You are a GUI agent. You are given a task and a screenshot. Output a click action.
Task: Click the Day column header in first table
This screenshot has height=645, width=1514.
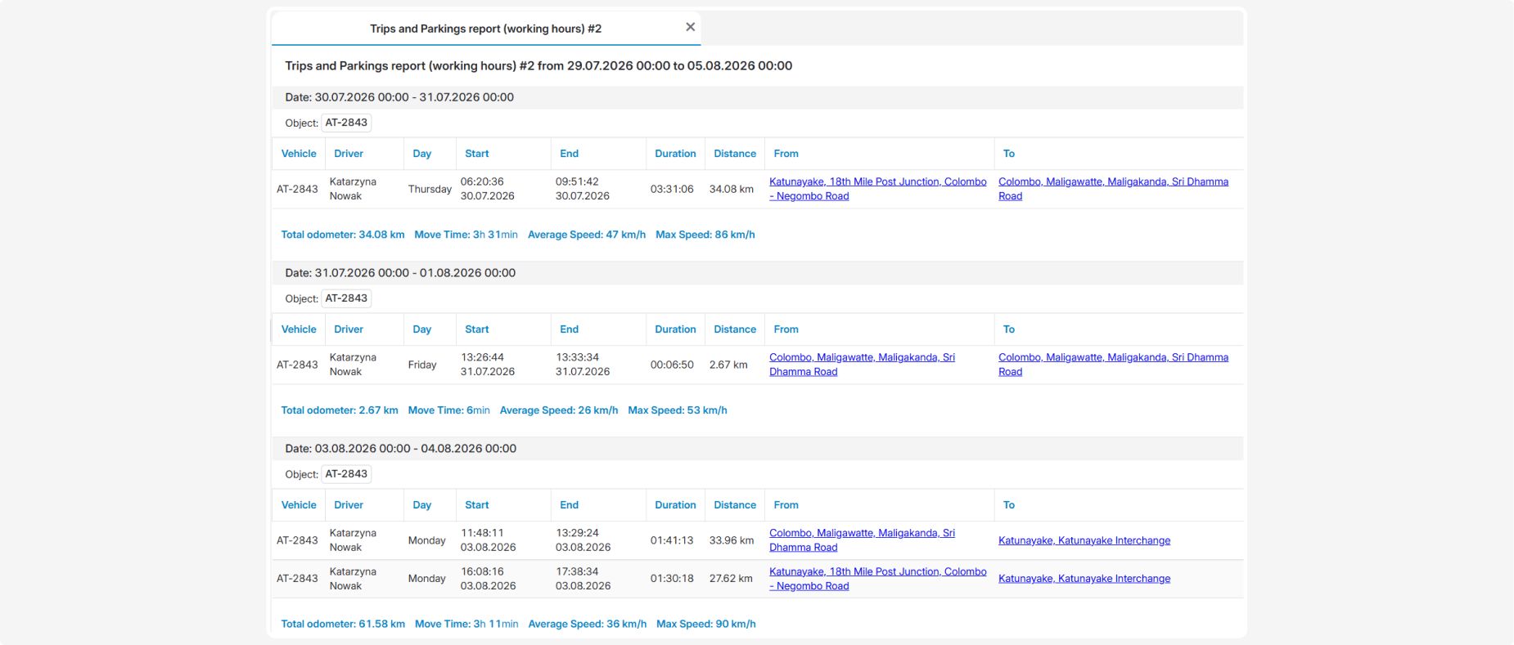[x=422, y=154]
